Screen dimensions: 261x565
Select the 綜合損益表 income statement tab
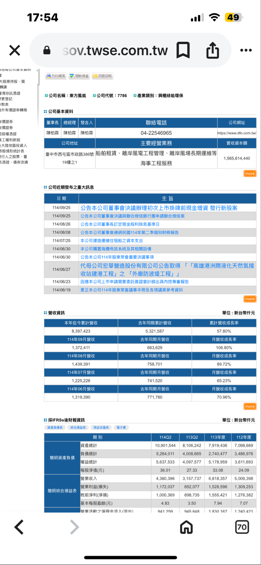(78, 428)
